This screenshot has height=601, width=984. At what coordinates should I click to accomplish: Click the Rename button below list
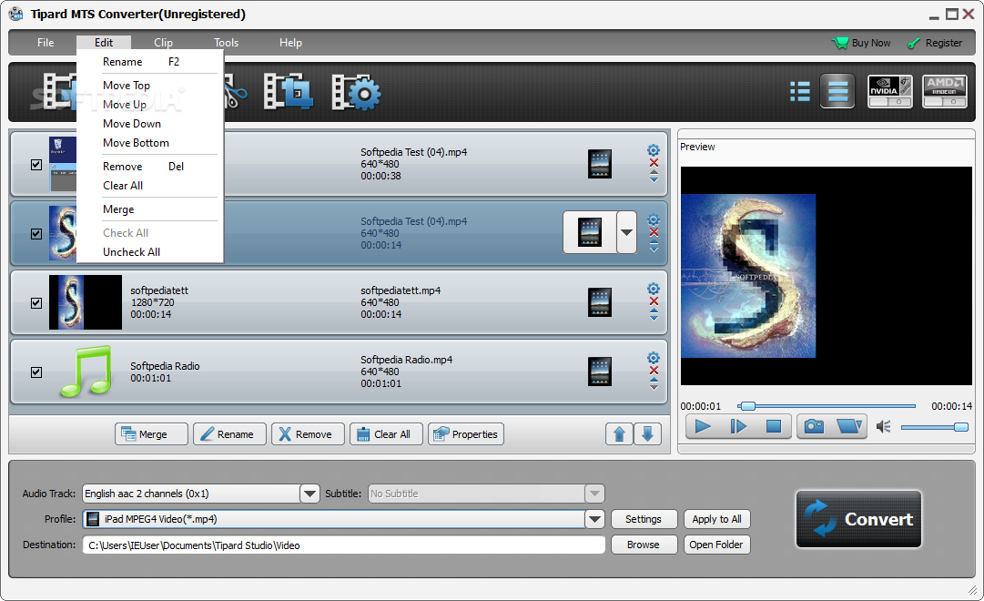[x=229, y=434]
